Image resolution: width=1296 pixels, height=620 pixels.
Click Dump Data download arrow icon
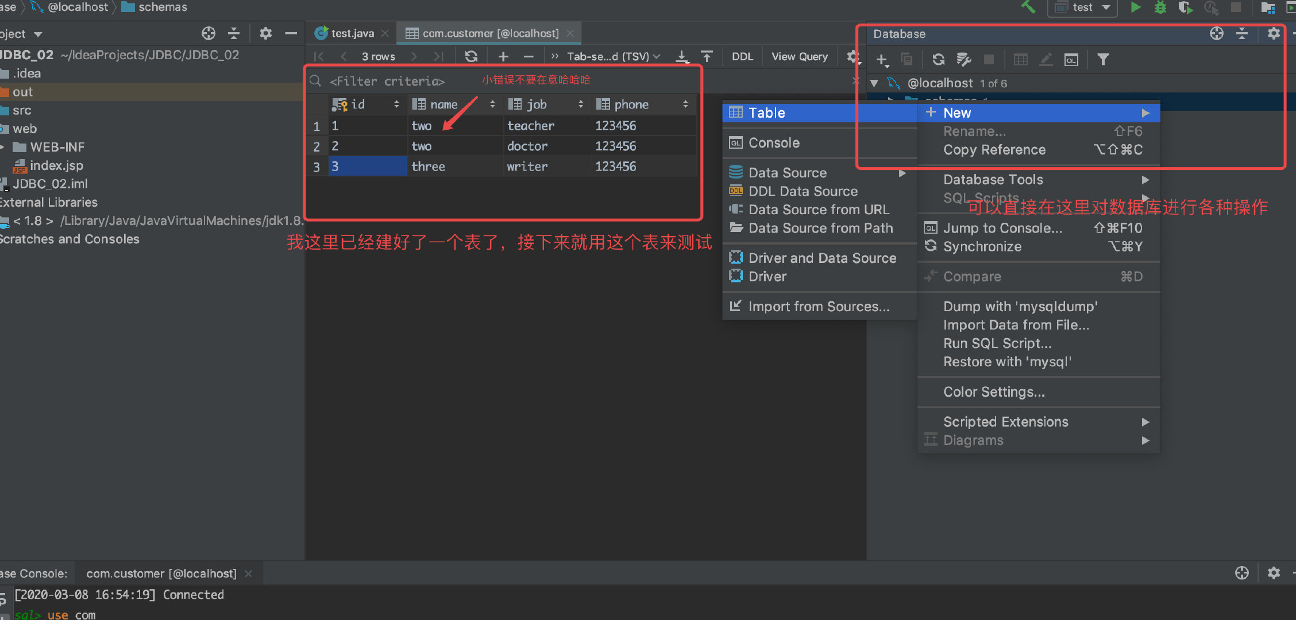[x=682, y=56]
